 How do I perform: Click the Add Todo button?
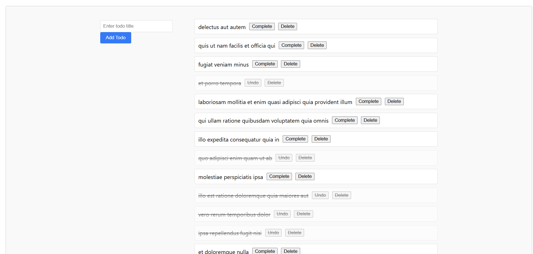click(115, 37)
